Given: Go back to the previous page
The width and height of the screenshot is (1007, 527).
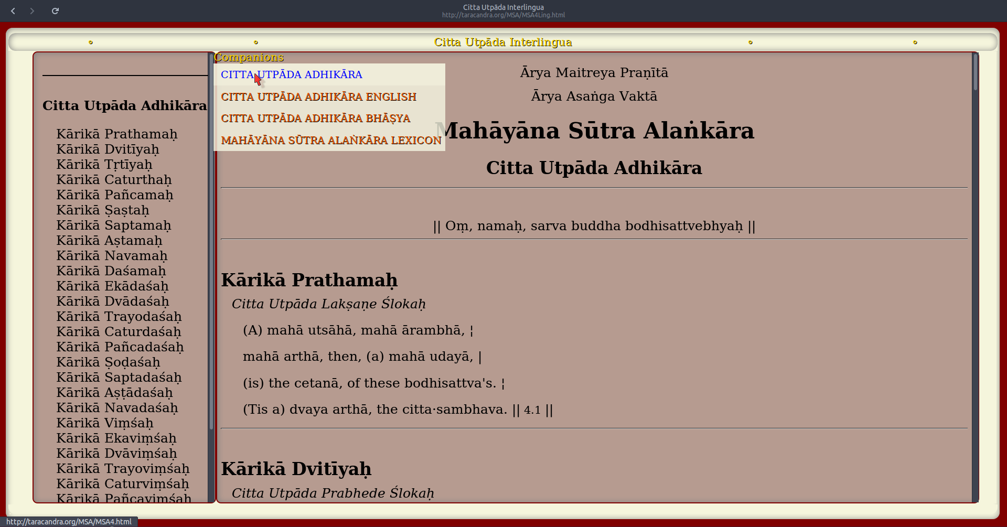Looking at the screenshot, I should pyautogui.click(x=13, y=11).
